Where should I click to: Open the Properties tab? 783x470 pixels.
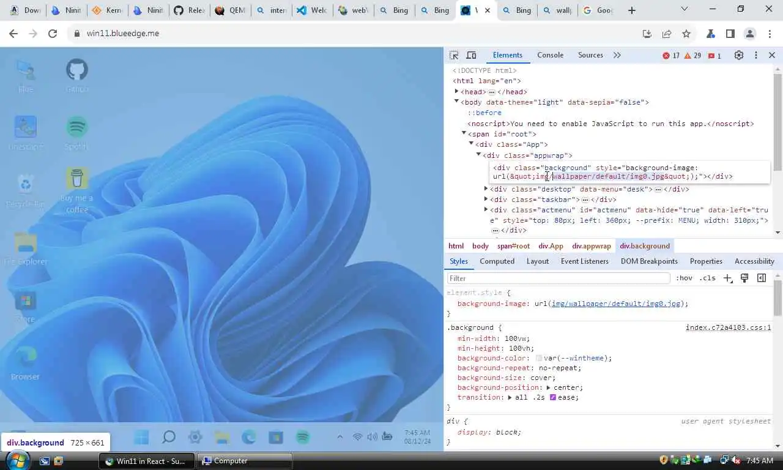click(706, 261)
